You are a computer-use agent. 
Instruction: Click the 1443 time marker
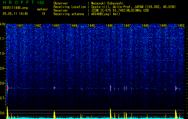pyautogui.click(x=56, y=26)
